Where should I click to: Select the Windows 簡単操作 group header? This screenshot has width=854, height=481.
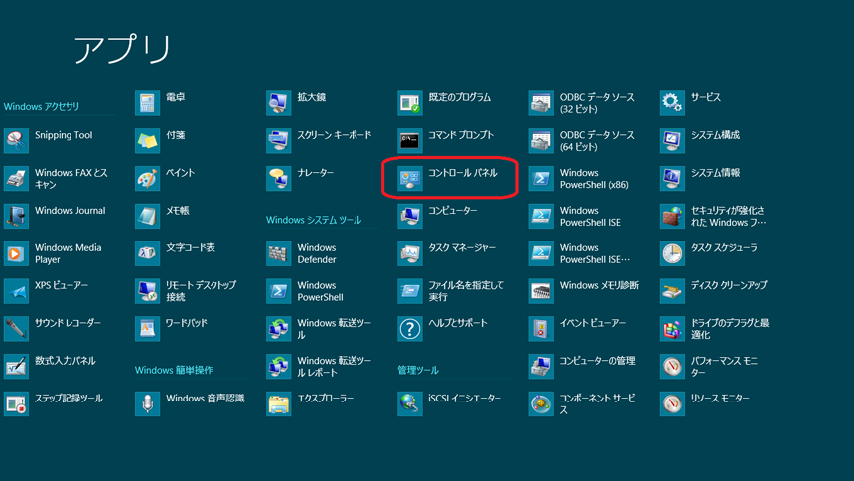tap(174, 370)
